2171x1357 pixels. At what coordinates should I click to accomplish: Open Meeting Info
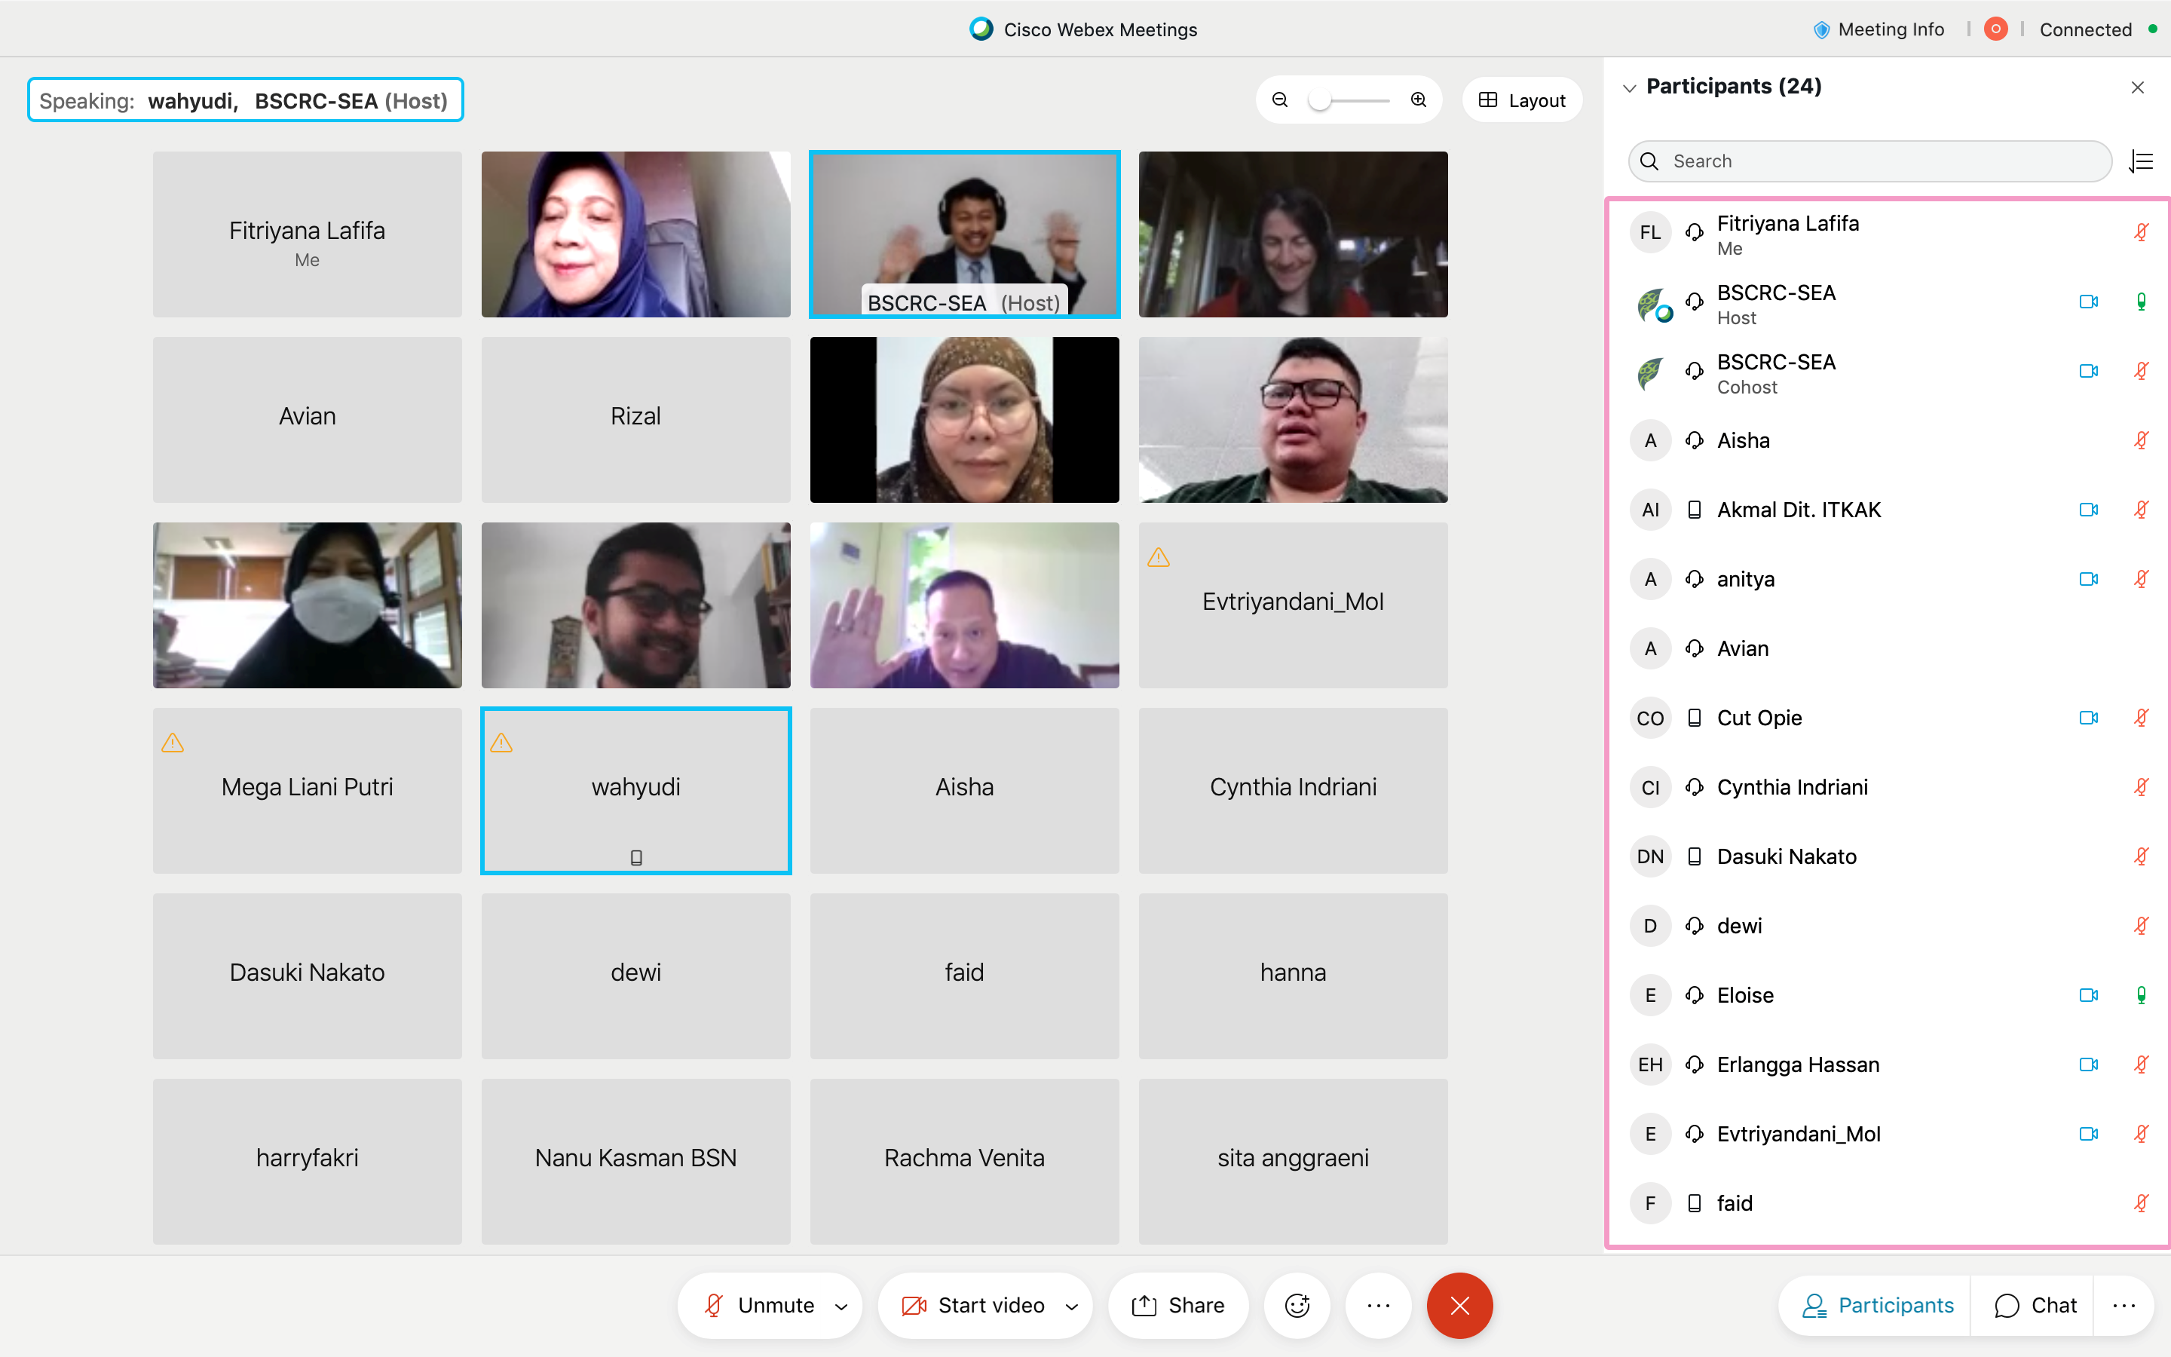pos(1879,29)
